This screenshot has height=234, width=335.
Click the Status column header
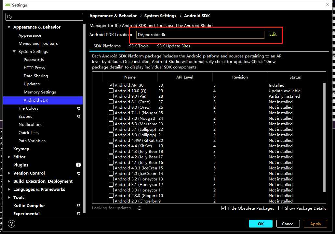(295, 77)
